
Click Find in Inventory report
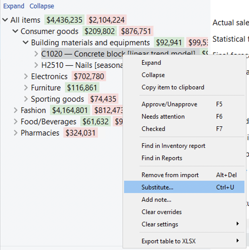173,146
